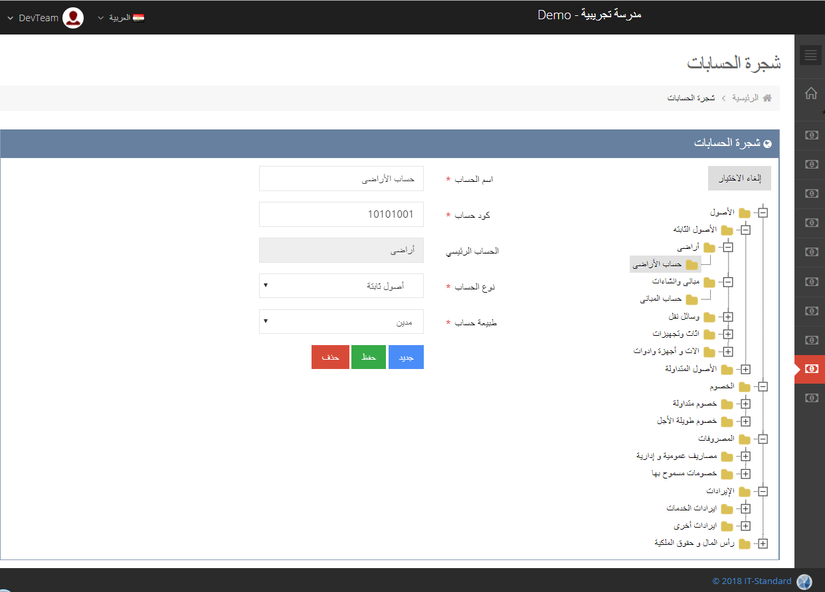Open the طبيعة حساب dropdown
Screen dimensions: 825x592
[341, 322]
